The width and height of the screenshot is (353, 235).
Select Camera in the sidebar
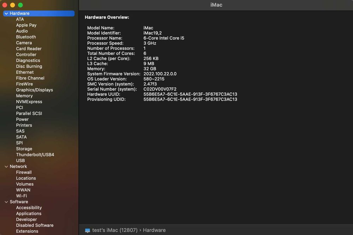pyautogui.click(x=24, y=43)
